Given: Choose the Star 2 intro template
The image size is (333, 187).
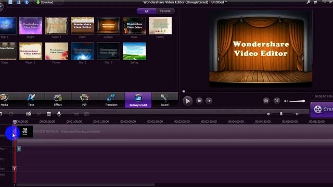Looking at the screenshot, I should [82, 51].
